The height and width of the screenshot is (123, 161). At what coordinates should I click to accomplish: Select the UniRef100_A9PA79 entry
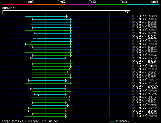click(x=144, y=39)
